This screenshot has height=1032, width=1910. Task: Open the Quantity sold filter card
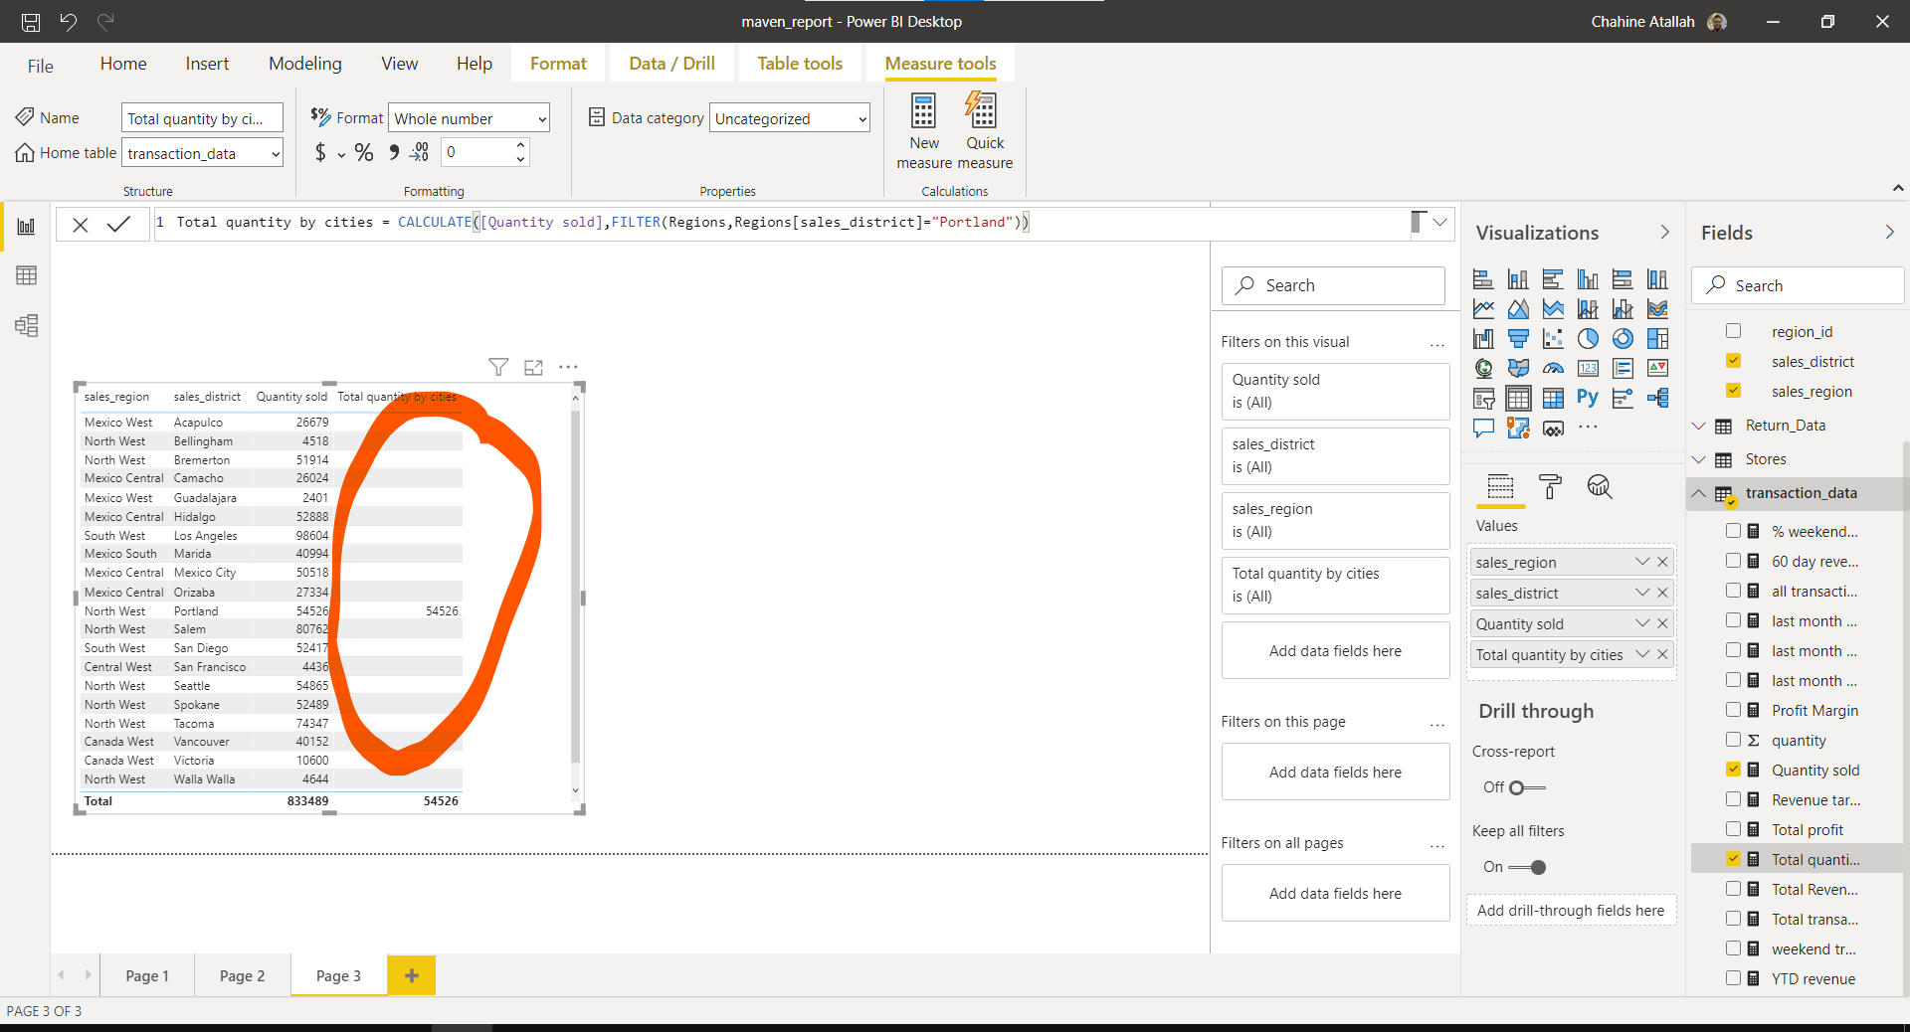1335,391
